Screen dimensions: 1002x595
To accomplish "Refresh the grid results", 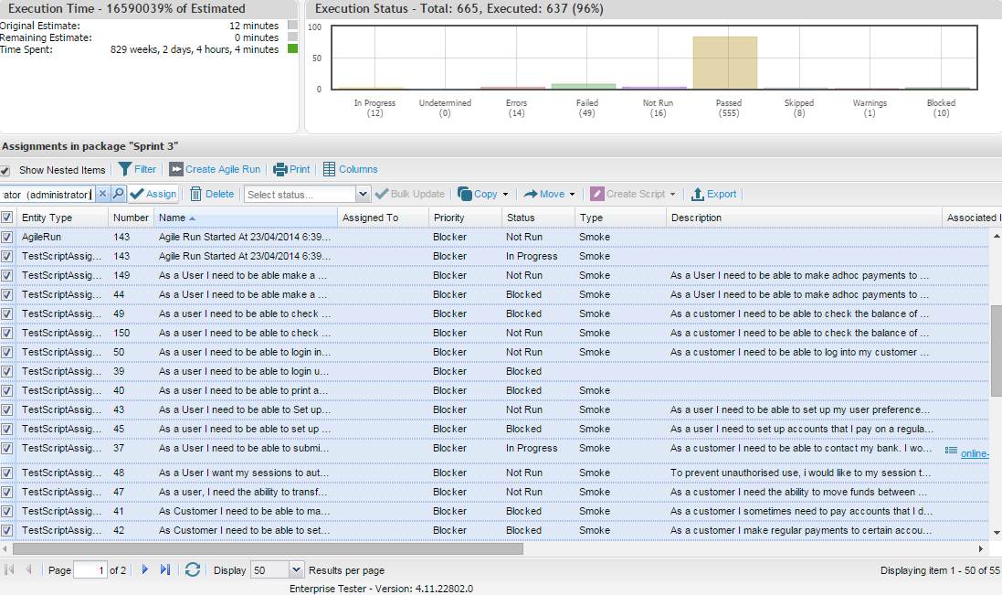I will pos(193,569).
